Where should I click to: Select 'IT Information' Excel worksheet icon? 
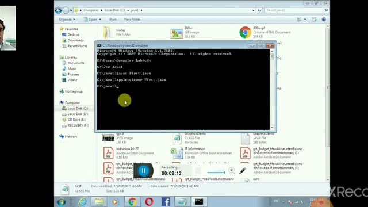coord(177,153)
